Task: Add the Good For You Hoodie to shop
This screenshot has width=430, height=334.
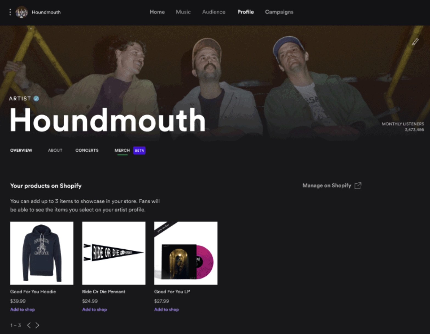Action: [x=23, y=310]
